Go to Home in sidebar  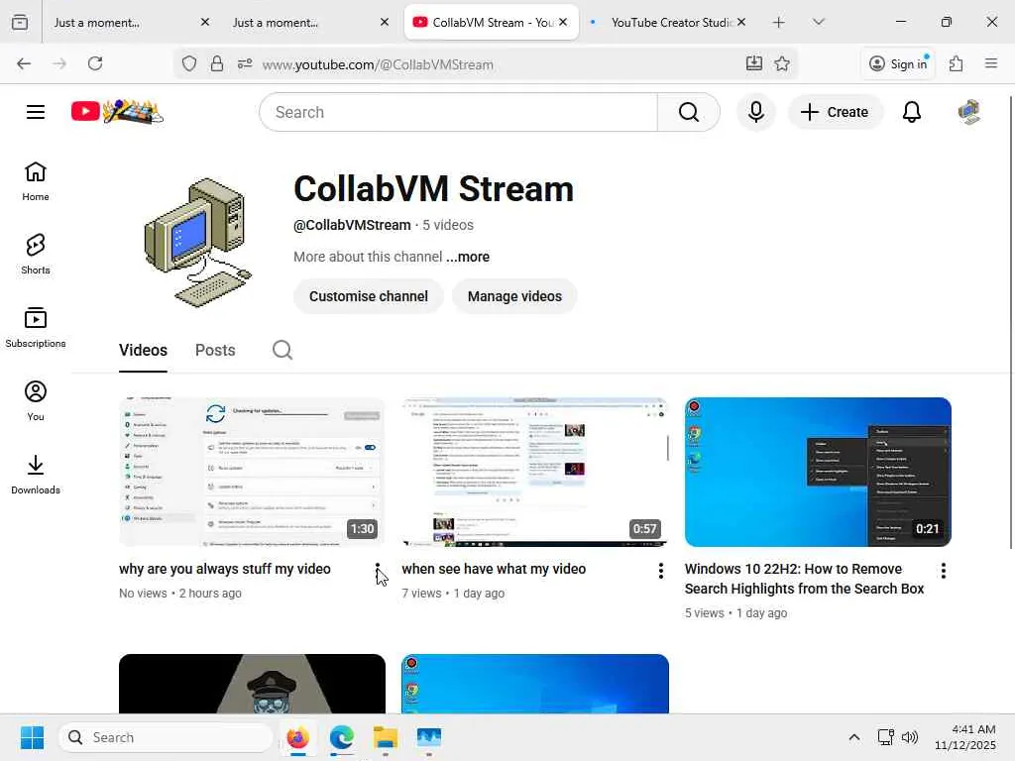pos(36,181)
